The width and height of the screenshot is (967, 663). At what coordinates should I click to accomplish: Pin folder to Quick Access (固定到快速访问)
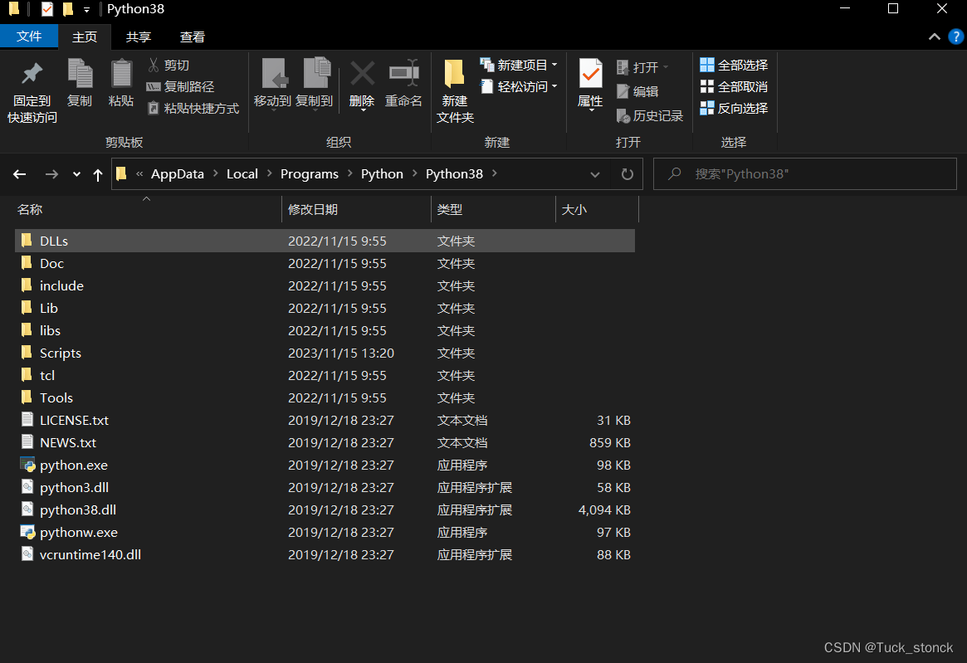coord(32,92)
